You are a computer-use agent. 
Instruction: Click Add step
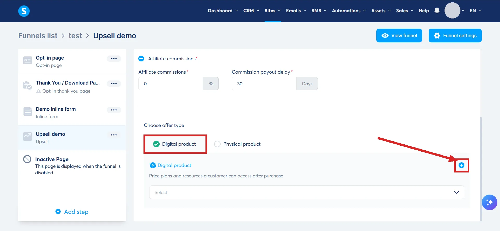tap(72, 212)
